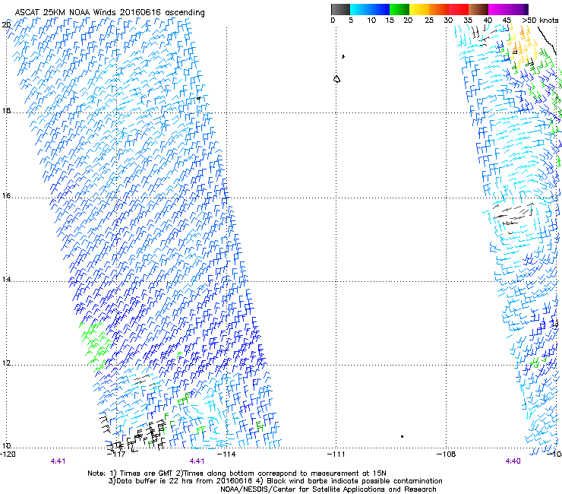The height and width of the screenshot is (494, 562).
Task: Click the ">50 knots" legend label
Action: point(540,21)
